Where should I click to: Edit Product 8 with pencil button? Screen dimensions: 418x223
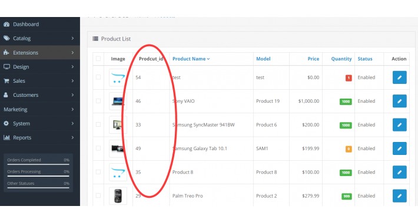(x=399, y=172)
